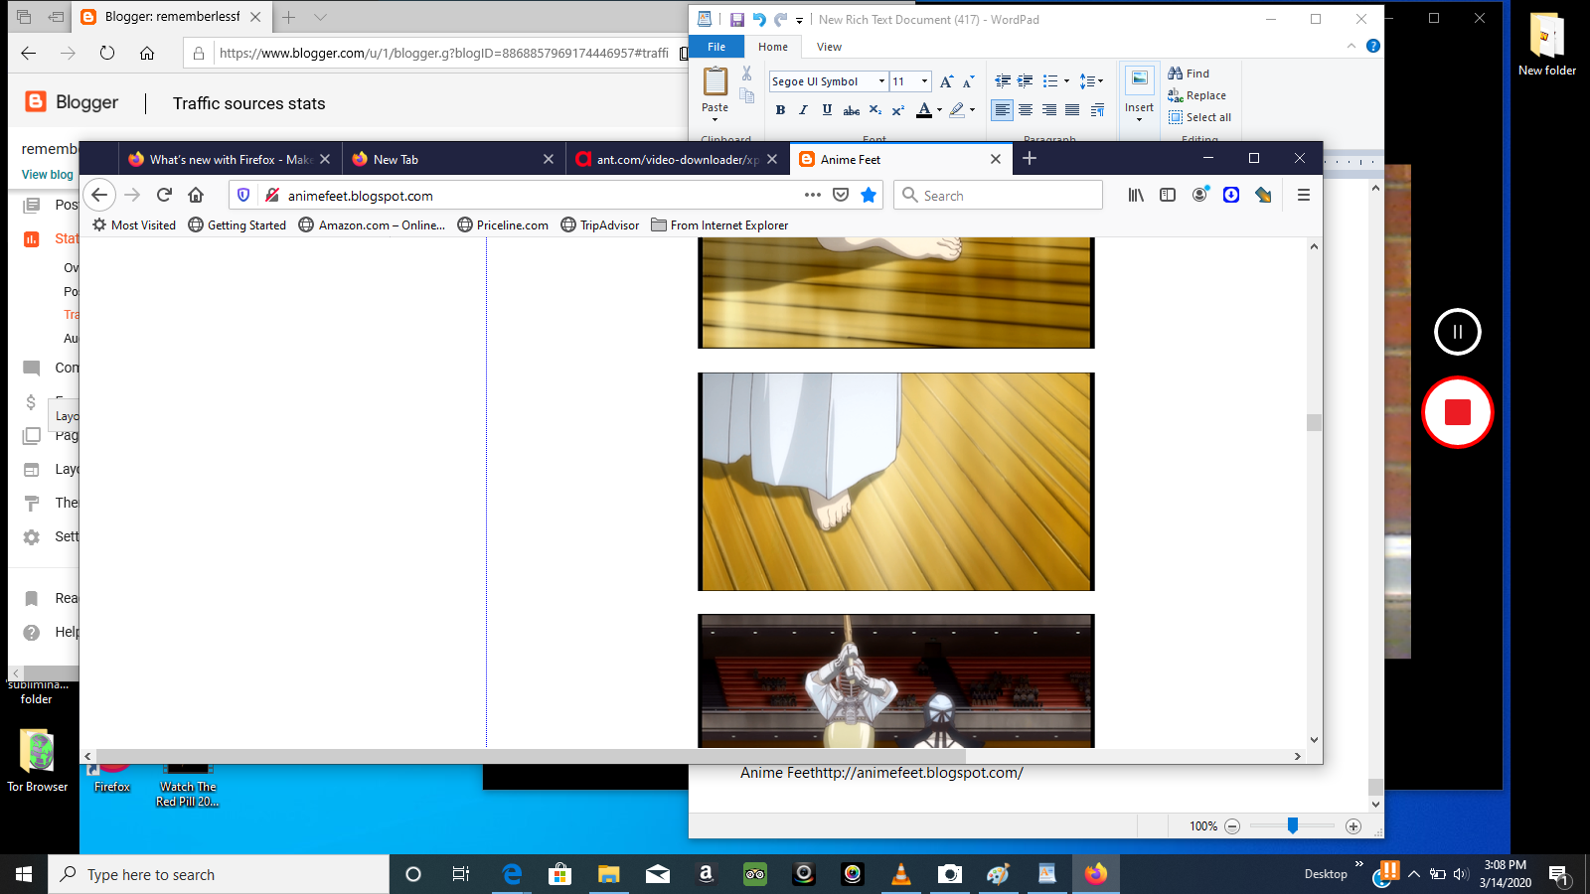The image size is (1590, 894).
Task: Show Firefox sidebars with the sidebar icon
Action: pyautogui.click(x=1168, y=196)
